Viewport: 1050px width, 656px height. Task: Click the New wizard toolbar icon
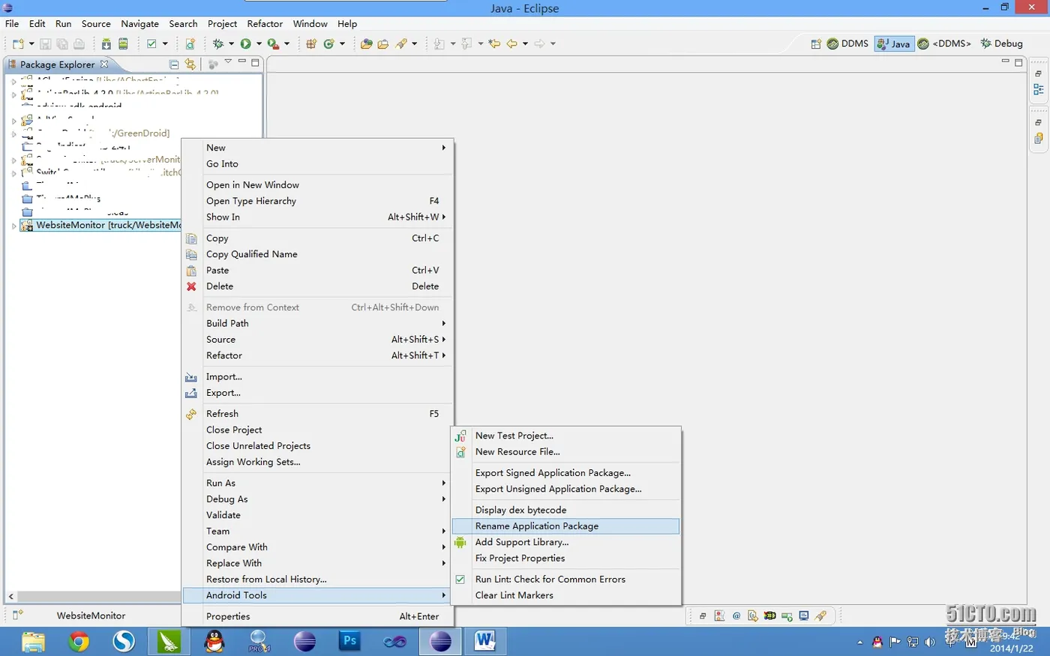[18, 44]
